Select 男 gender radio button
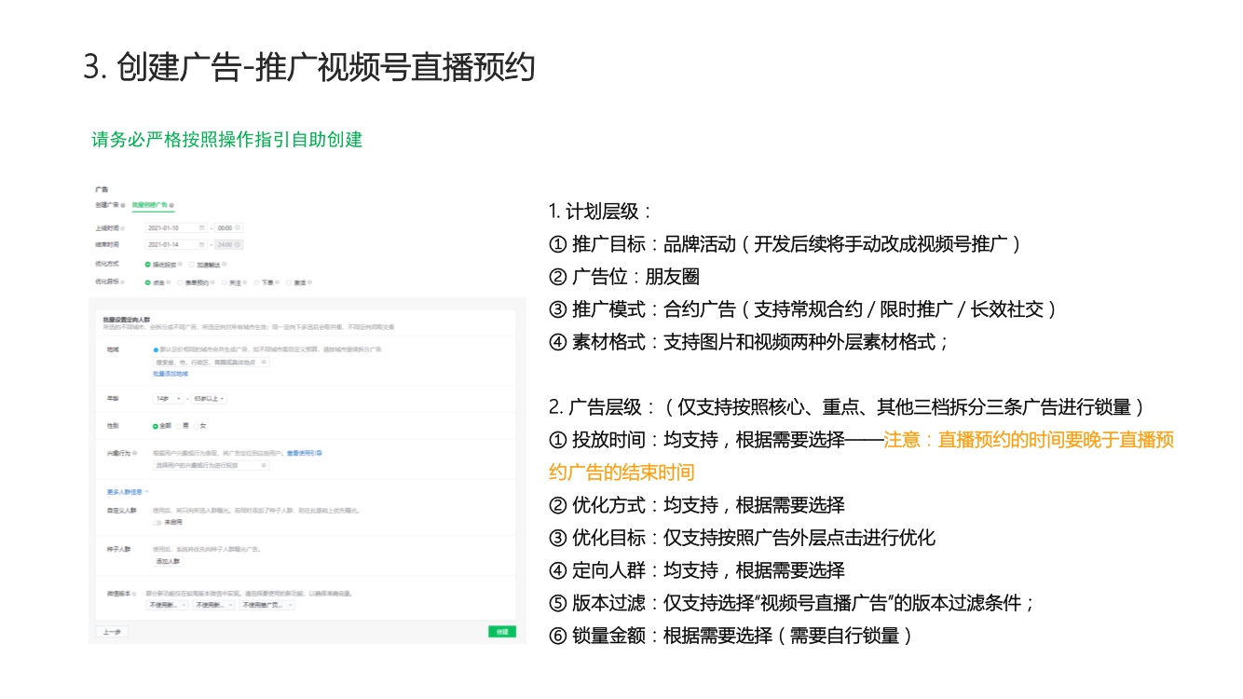1243x699 pixels. tap(180, 426)
